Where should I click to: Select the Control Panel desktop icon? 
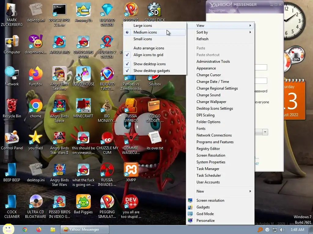(x=12, y=140)
